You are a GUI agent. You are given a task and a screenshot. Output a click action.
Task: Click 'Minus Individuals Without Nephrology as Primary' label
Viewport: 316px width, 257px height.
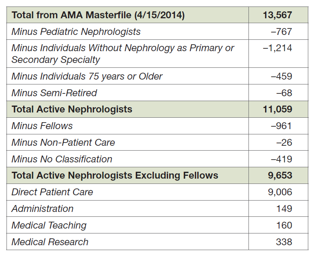coord(122,48)
